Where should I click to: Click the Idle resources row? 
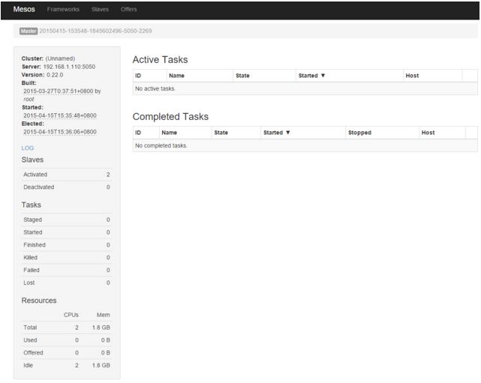click(x=67, y=365)
